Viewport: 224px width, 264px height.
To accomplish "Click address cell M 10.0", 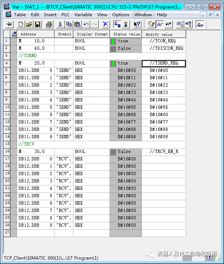I will click(35, 41).
